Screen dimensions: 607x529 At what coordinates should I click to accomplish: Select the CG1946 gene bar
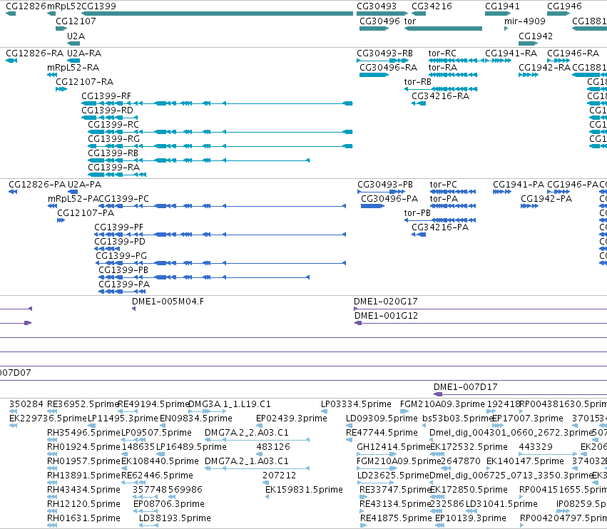click(x=558, y=14)
